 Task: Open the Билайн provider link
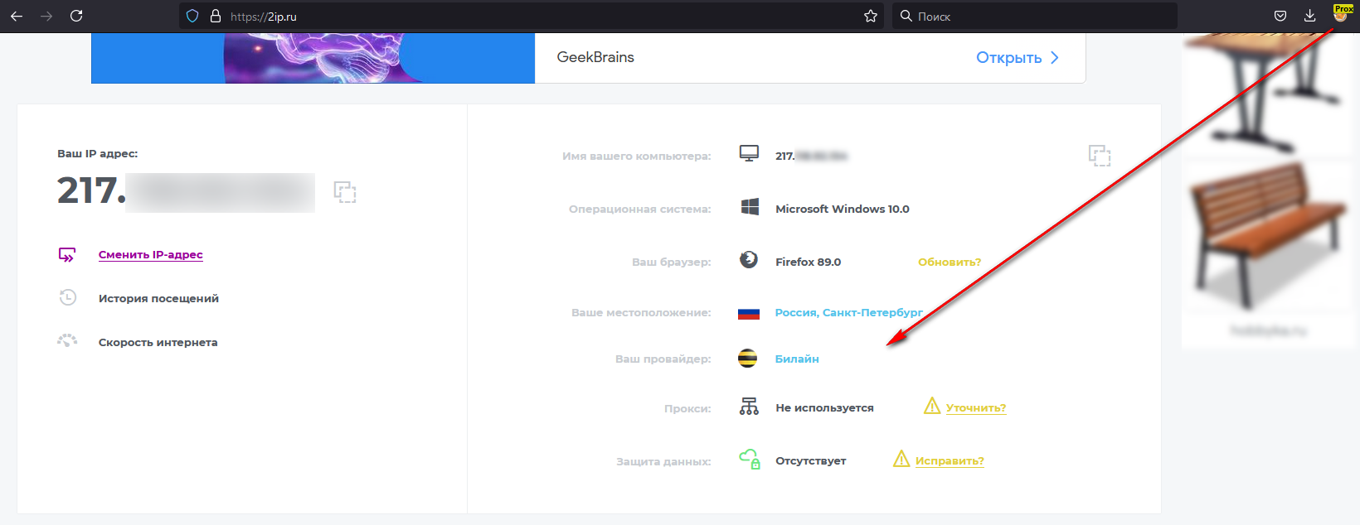(797, 359)
